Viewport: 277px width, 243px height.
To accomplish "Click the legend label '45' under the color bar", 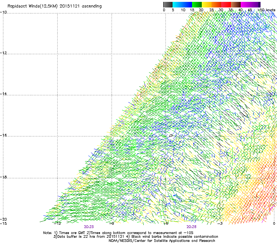I will click(x=250, y=10).
